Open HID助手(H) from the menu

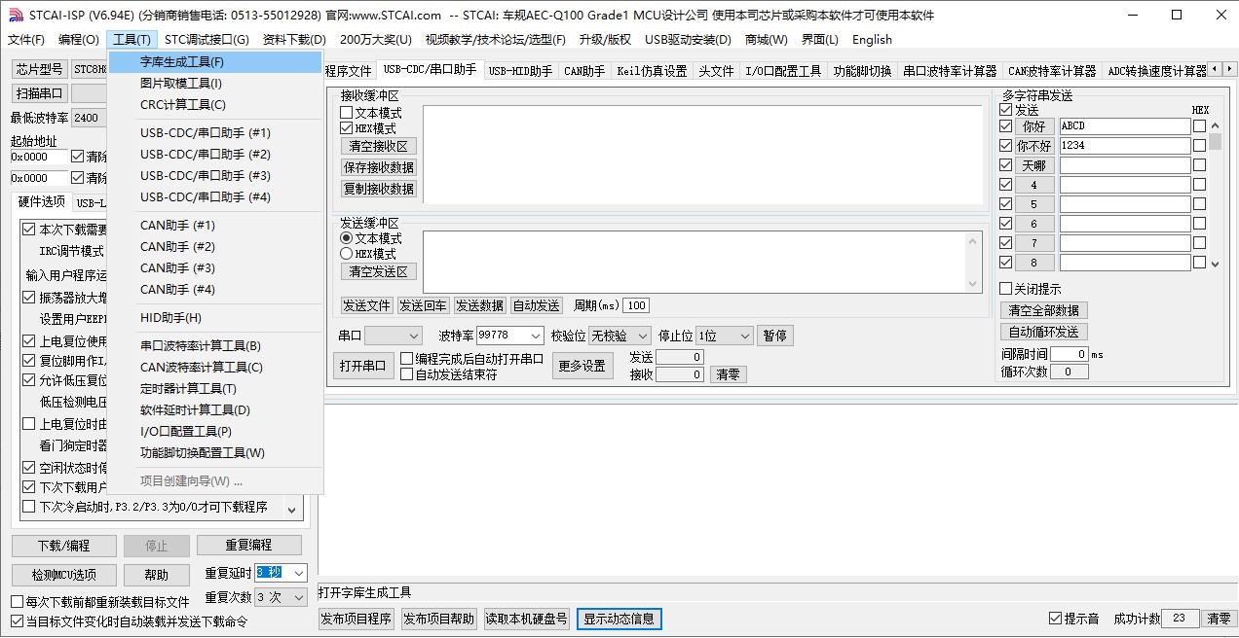[215, 318]
